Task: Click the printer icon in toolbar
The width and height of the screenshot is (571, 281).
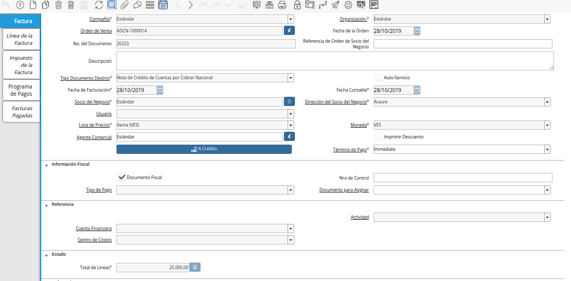Action: (x=282, y=5)
